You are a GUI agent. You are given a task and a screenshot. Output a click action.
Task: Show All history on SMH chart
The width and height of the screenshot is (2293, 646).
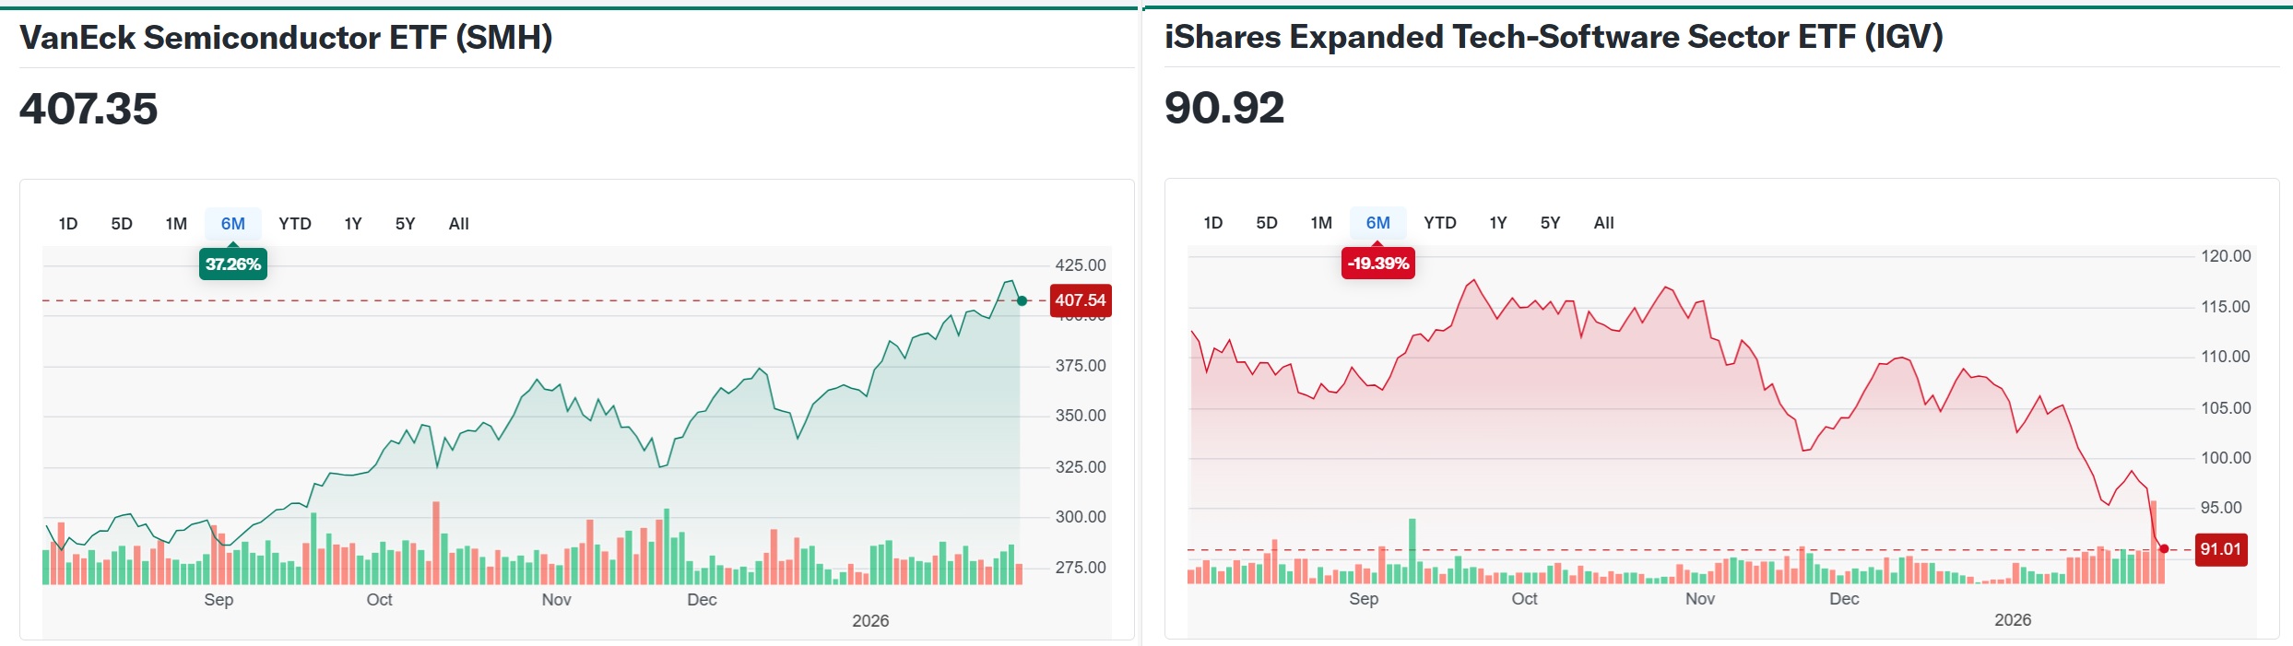click(x=459, y=224)
